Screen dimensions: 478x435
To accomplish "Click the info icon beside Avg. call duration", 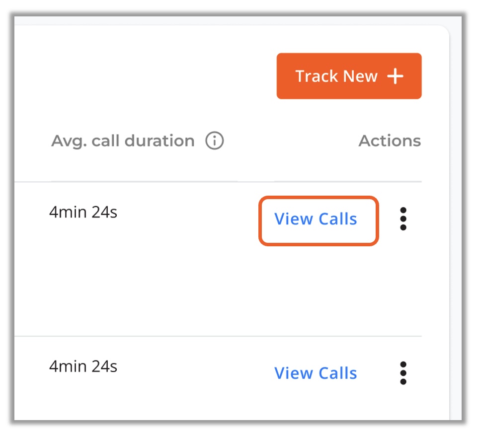I will 215,141.
